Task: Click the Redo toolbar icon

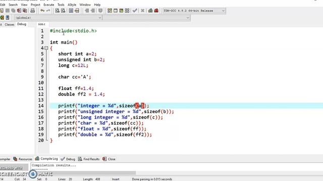Action: [48, 11]
